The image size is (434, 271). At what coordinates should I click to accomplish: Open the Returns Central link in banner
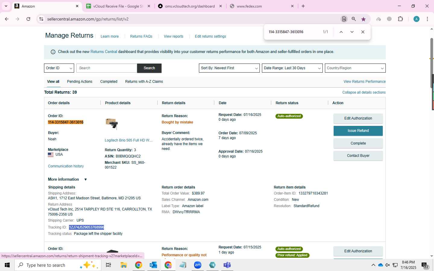click(104, 52)
